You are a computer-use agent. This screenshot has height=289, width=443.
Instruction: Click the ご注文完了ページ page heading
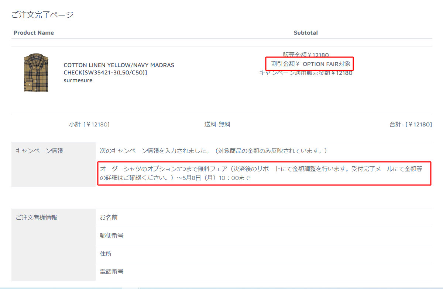(42, 15)
